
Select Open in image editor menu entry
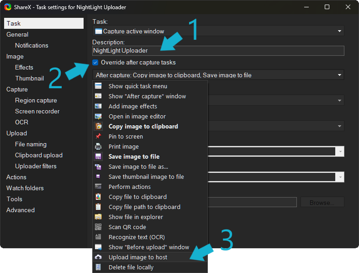[137, 117]
